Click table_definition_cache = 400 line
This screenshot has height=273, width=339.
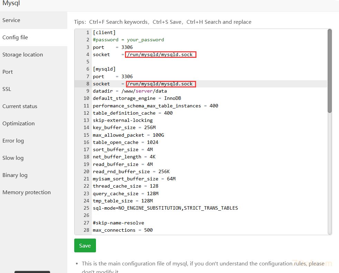click(133, 113)
